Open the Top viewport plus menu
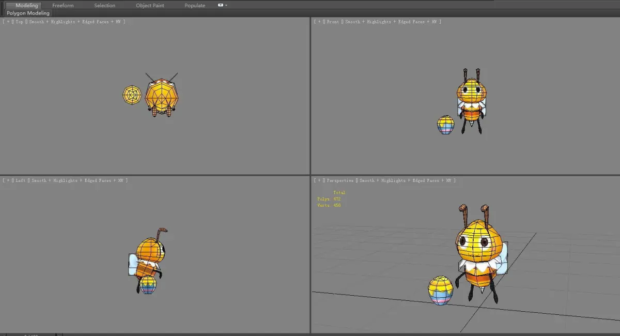 [x=8, y=22]
